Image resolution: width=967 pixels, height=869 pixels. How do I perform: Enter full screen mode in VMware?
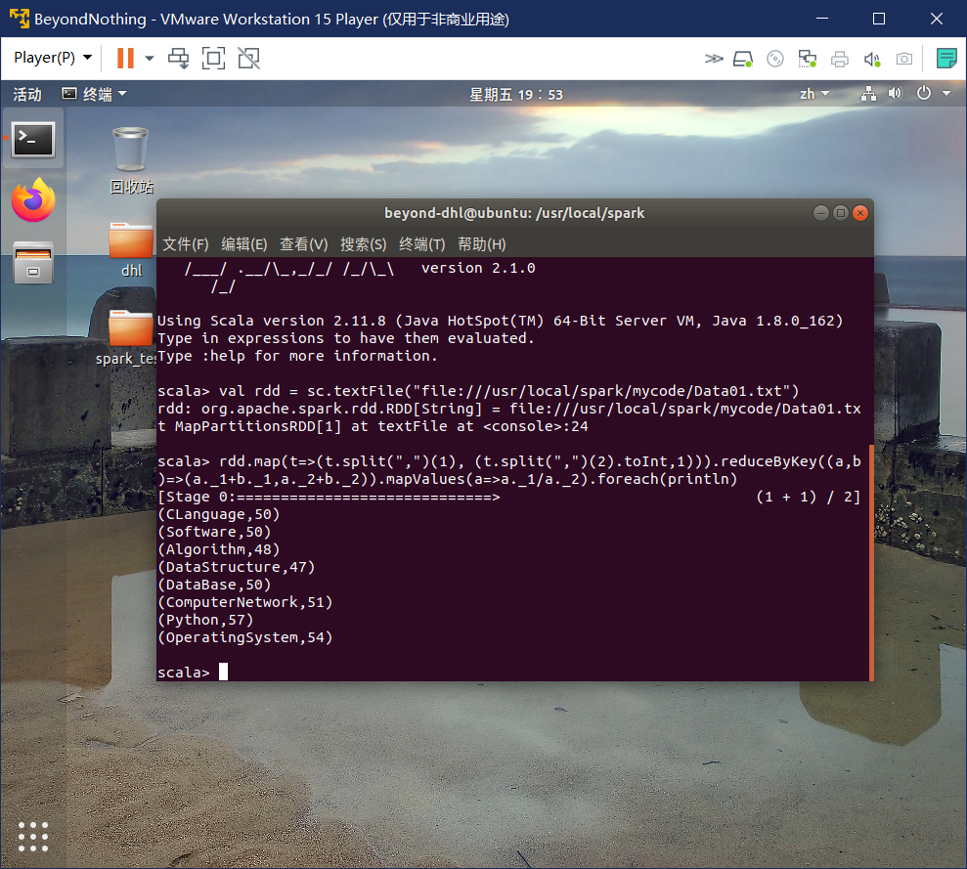coord(213,59)
